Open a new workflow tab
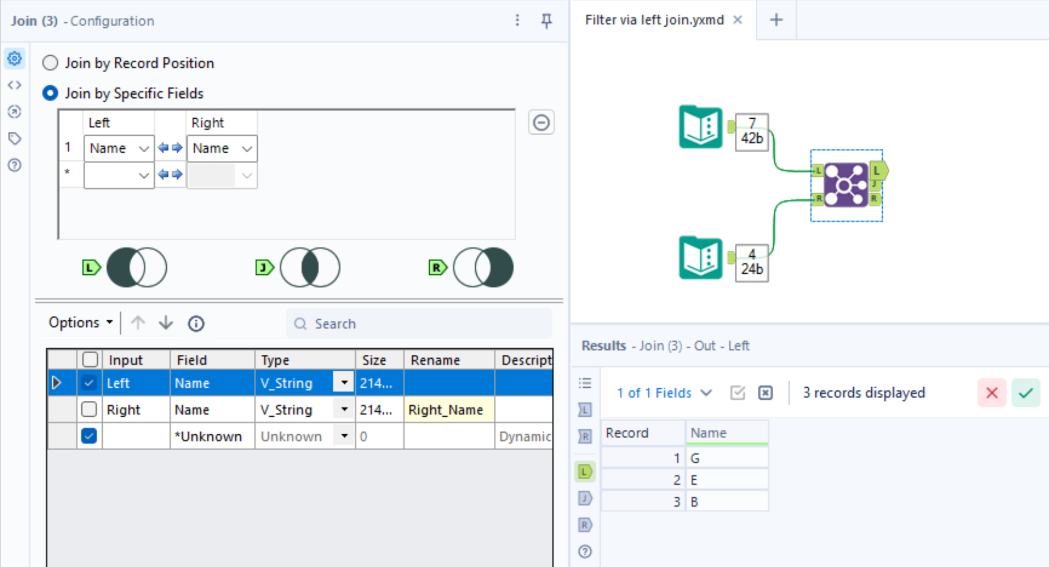1049x567 pixels. [x=776, y=20]
